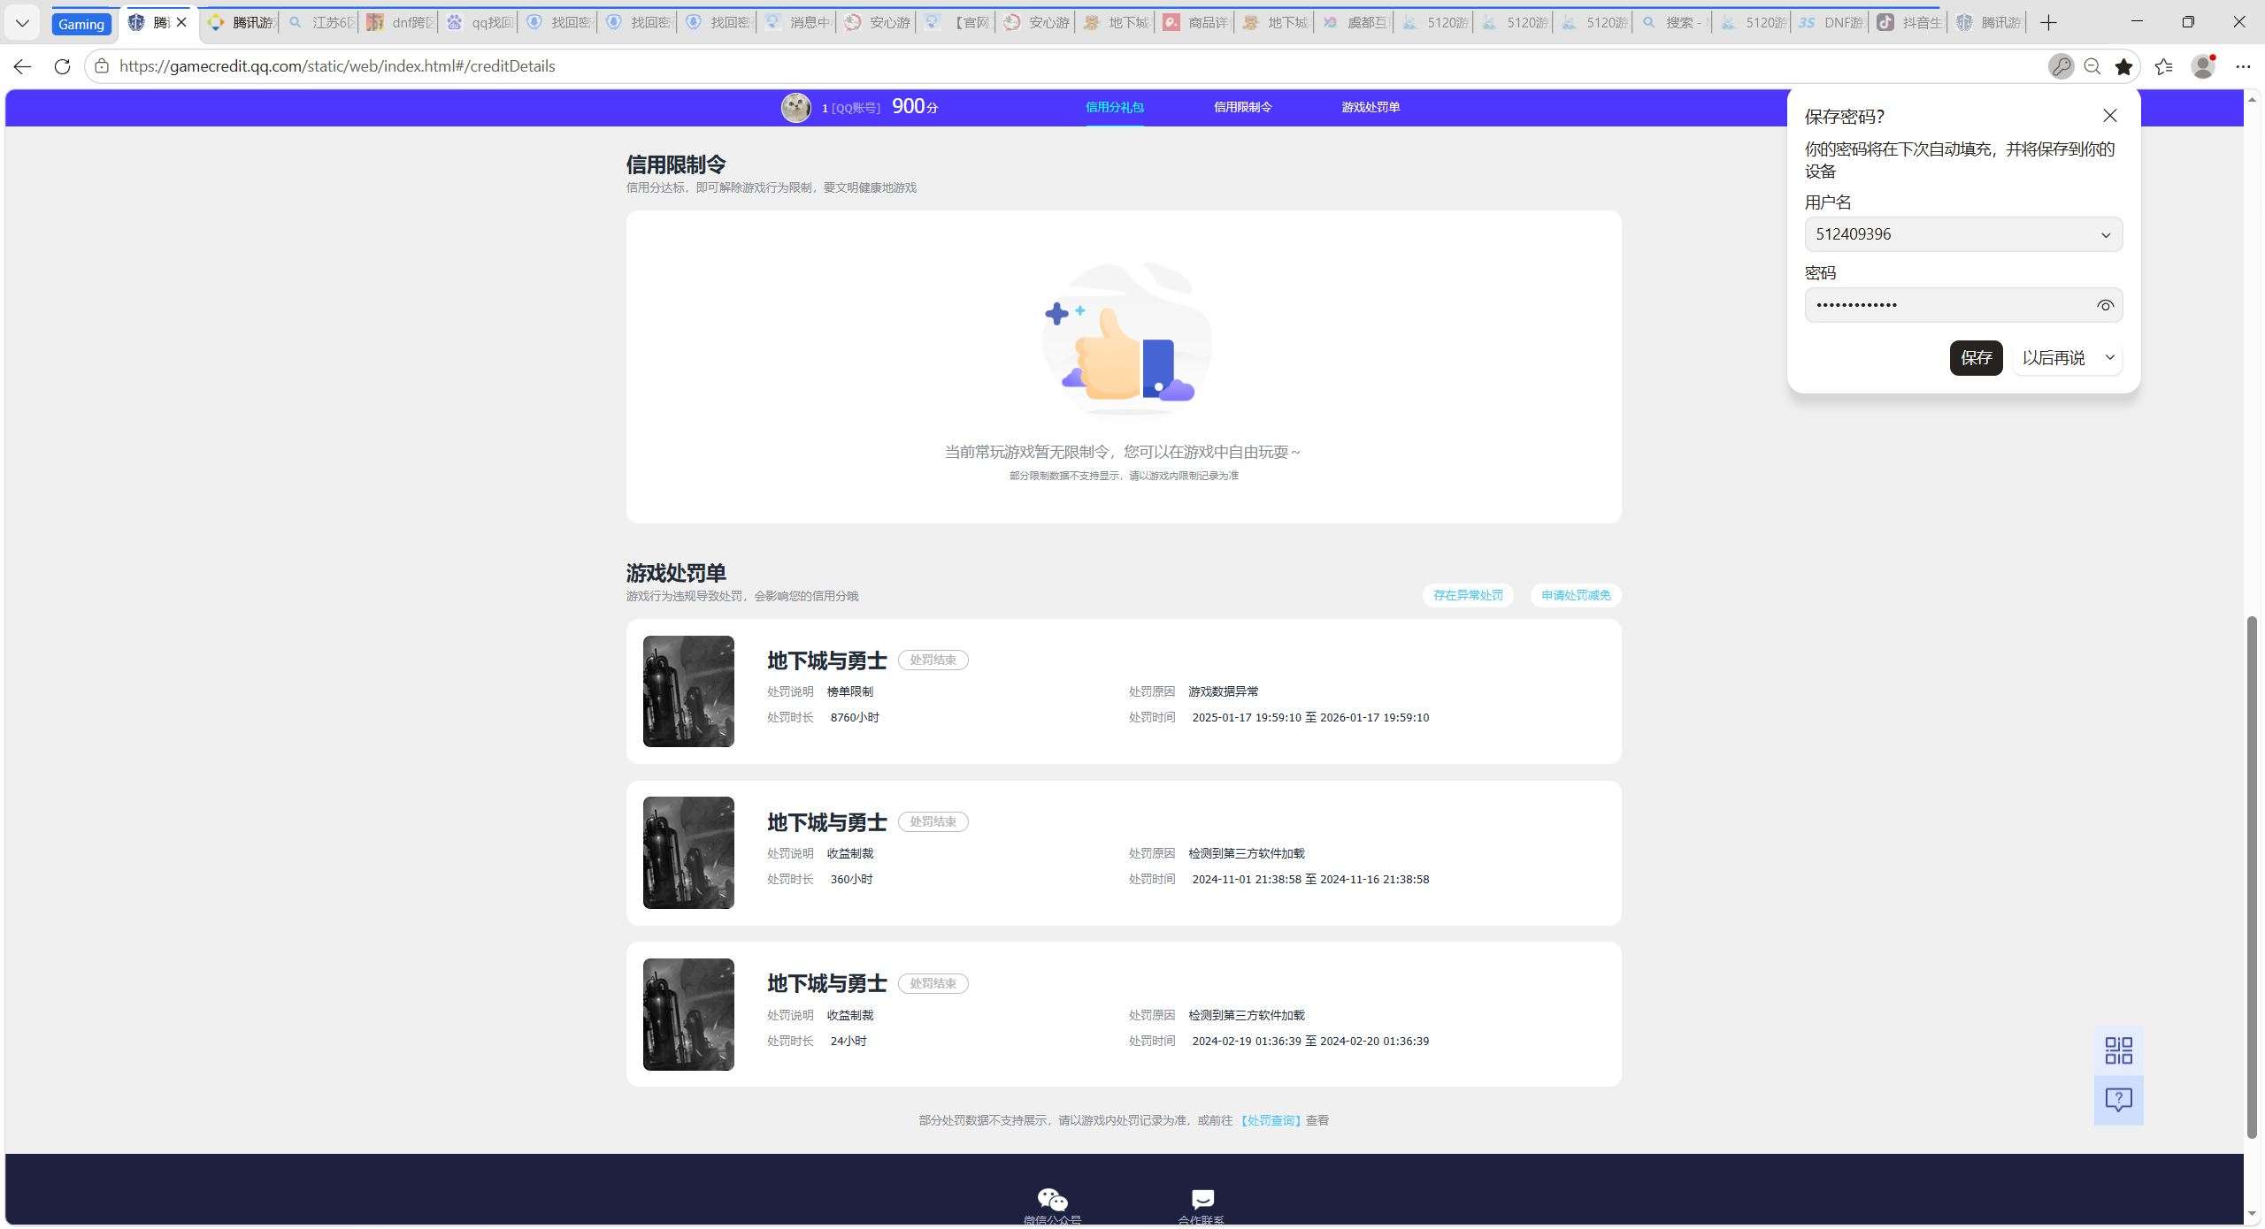
Task: Reload the current page
Action: (62, 66)
